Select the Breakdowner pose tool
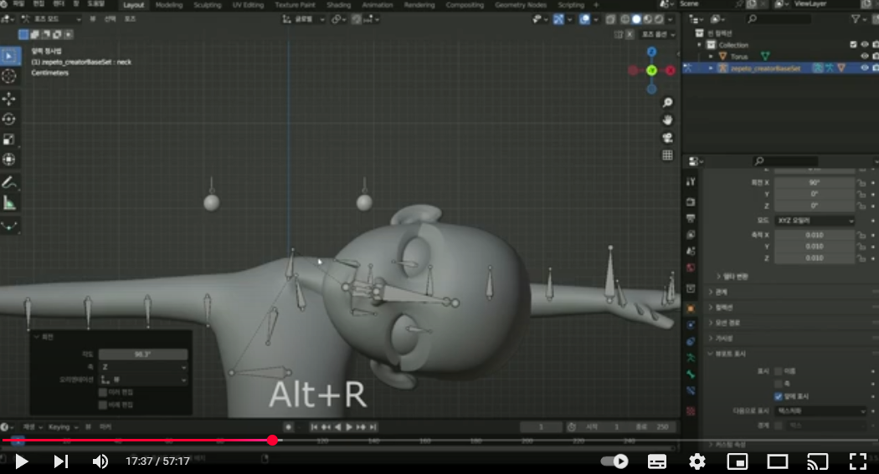 (x=9, y=226)
